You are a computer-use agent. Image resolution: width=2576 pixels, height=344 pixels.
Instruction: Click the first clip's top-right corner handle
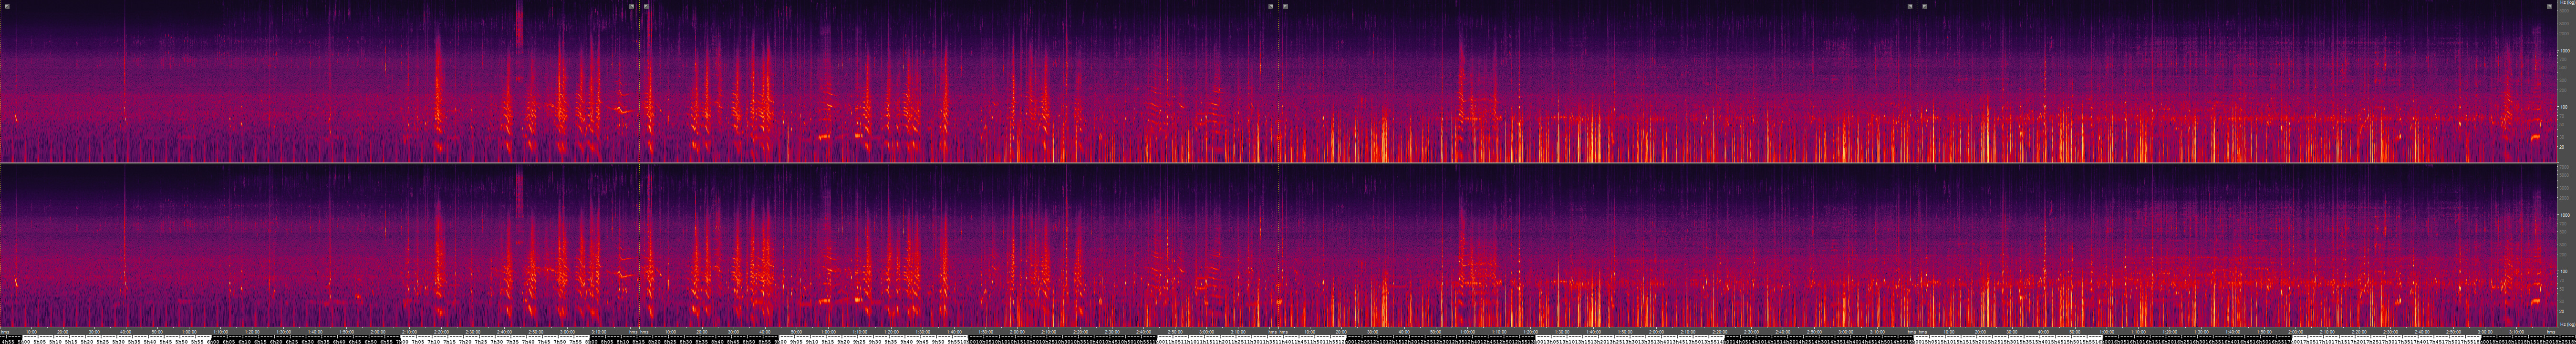click(x=631, y=6)
